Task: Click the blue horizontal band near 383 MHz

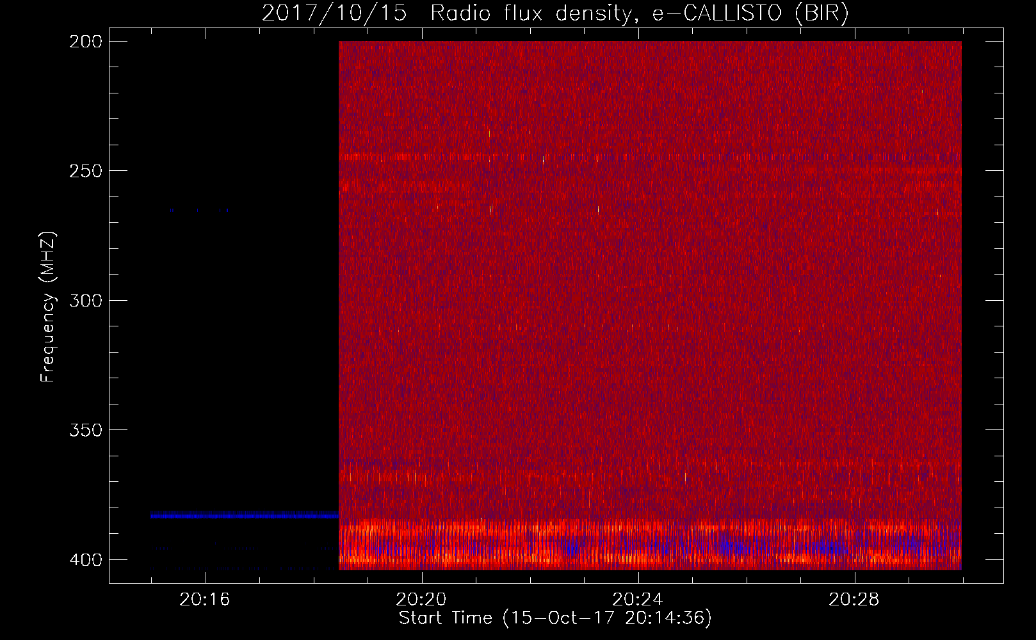Action: (245, 515)
